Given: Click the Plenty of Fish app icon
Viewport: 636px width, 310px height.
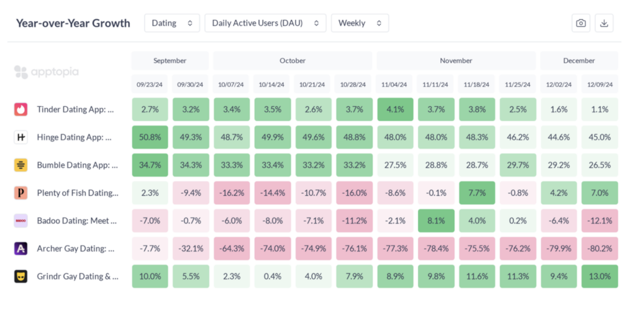Looking at the screenshot, I should (21, 193).
